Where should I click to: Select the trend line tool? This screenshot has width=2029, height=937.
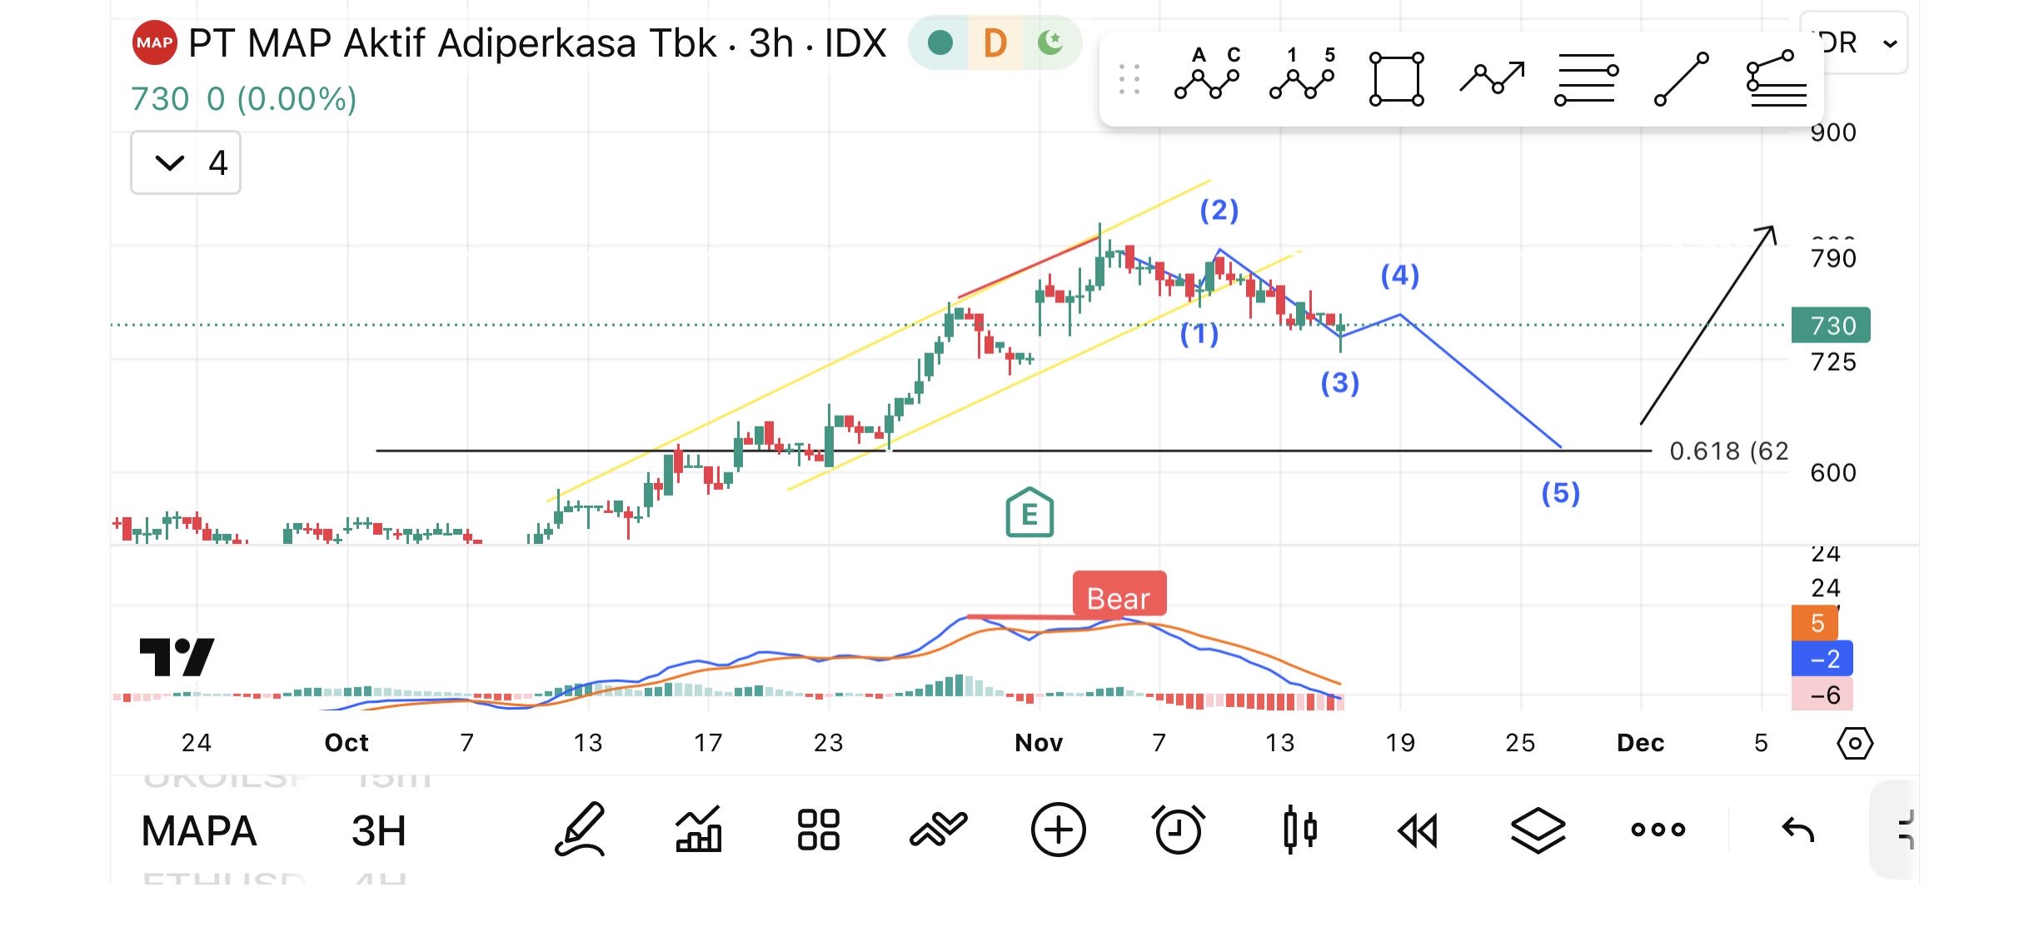1681,79
